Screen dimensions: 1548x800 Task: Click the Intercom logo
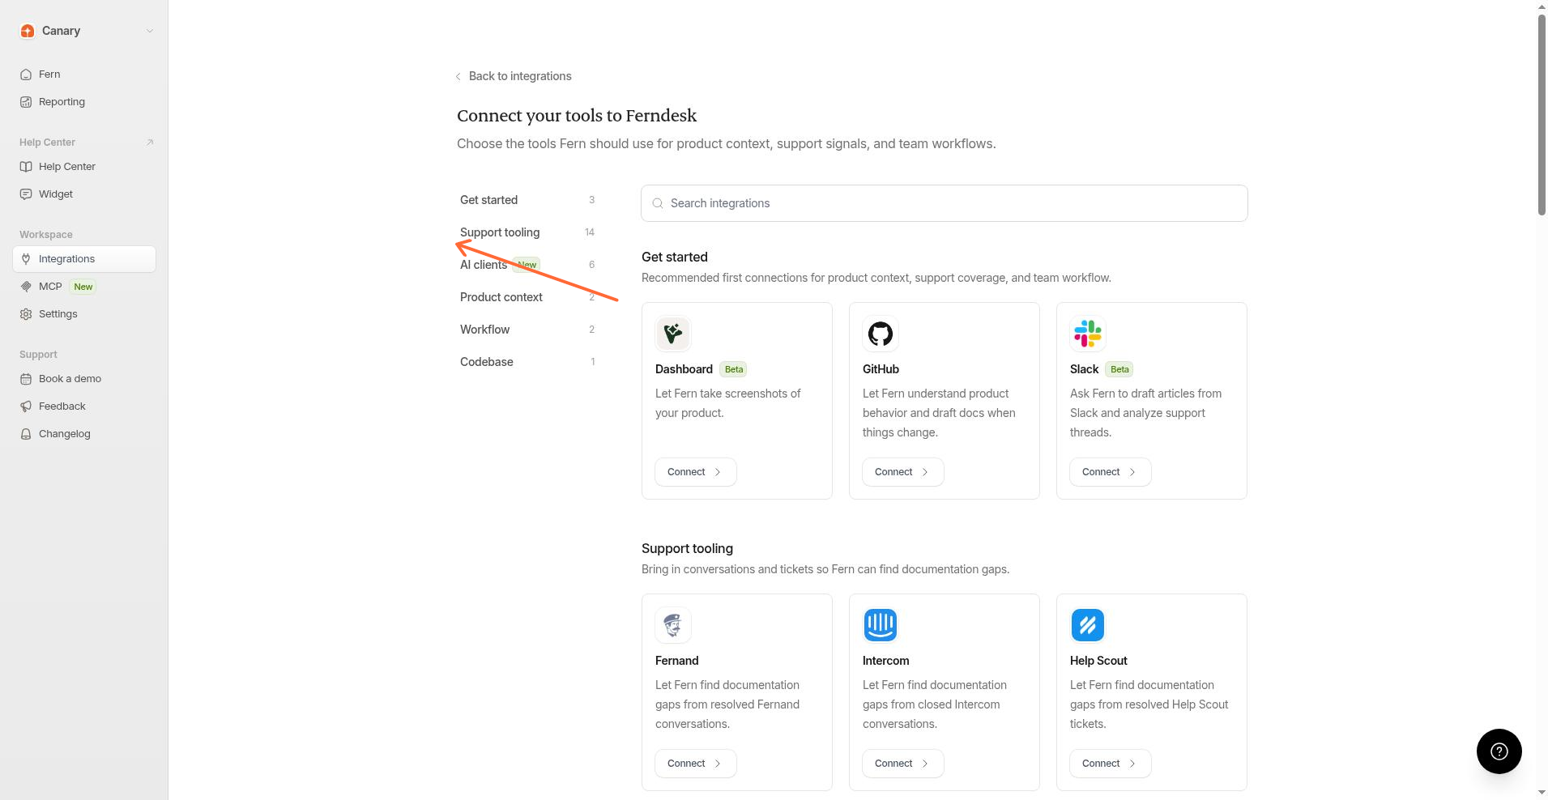point(881,625)
